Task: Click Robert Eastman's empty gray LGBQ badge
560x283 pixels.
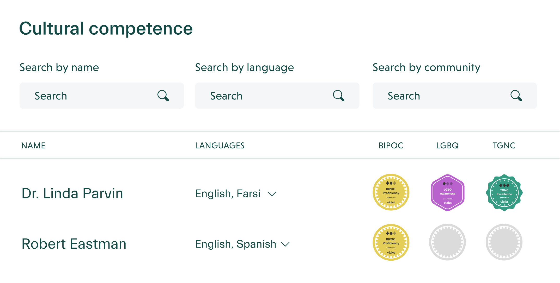Action: click(x=447, y=242)
